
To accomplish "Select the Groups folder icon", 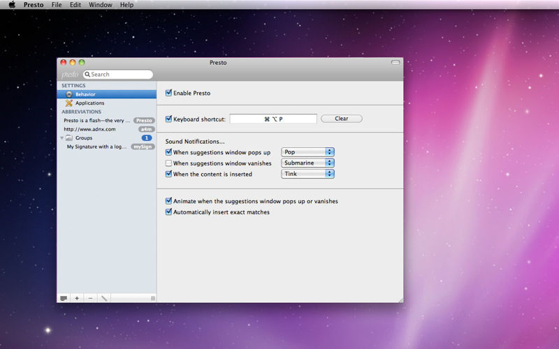I will [69, 138].
